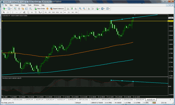
Task: Switch chart to bar chart style
Action: click(x=68, y=9)
